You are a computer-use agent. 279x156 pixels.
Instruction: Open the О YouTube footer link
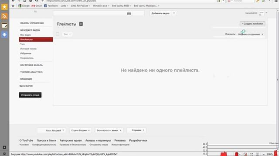[x=26, y=140]
